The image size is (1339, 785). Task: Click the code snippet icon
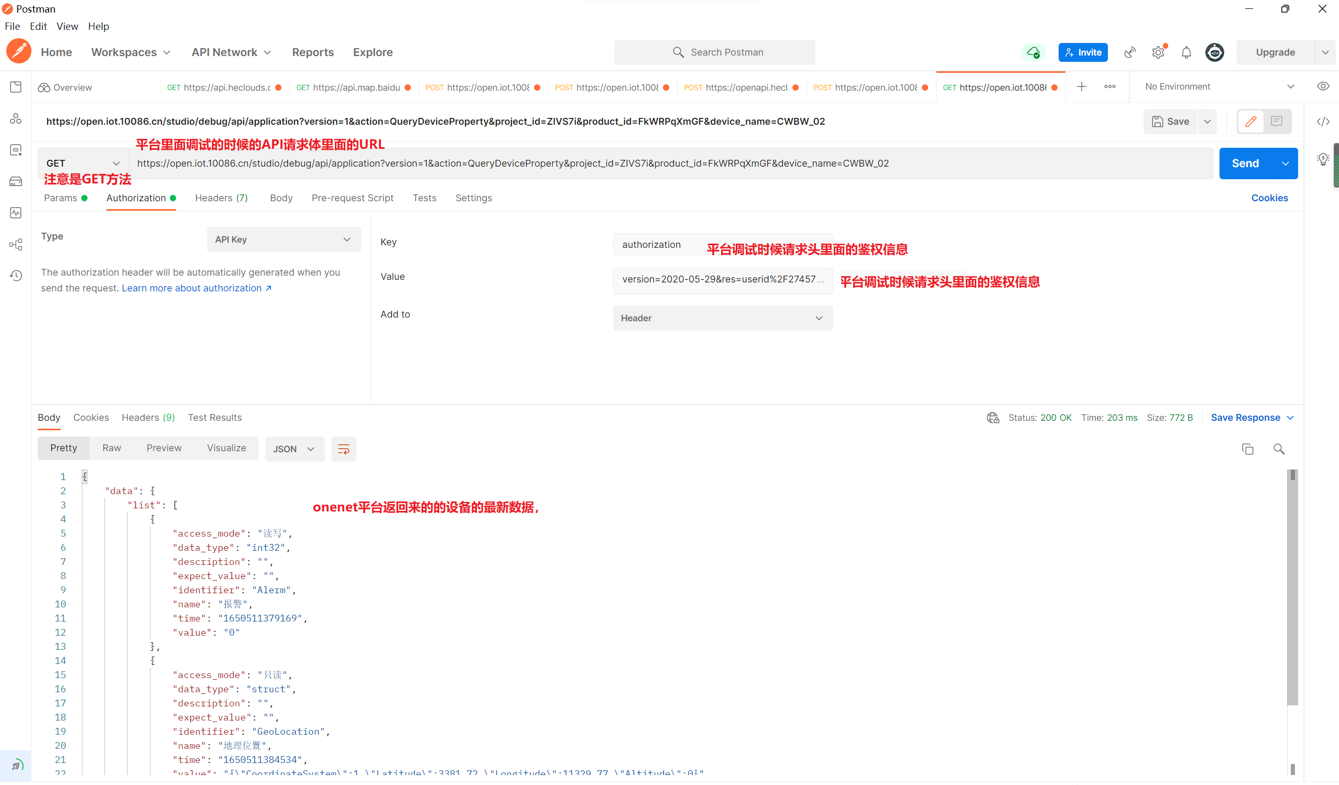[x=1323, y=122]
